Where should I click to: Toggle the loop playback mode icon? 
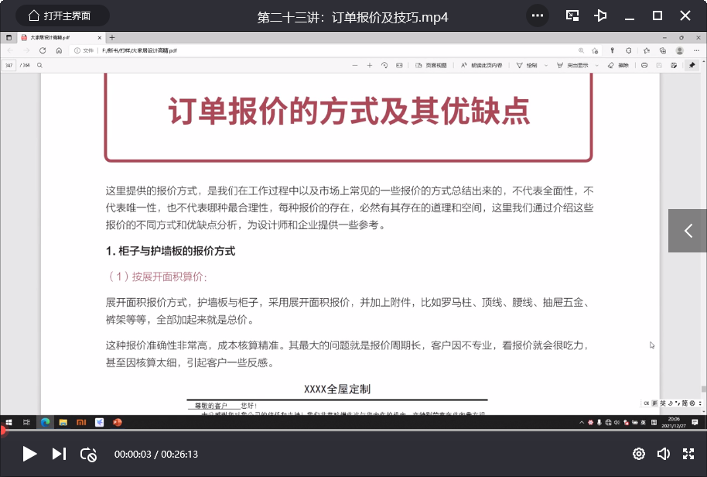(x=88, y=454)
